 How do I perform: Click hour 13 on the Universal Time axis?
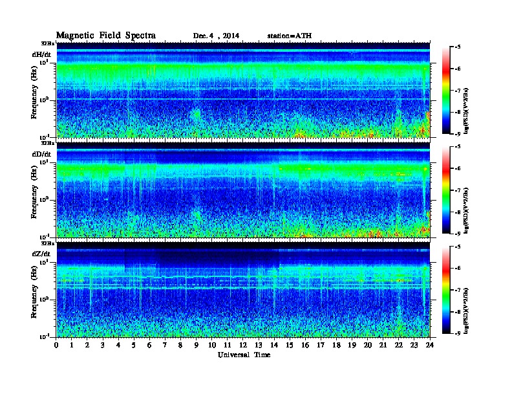259,345
